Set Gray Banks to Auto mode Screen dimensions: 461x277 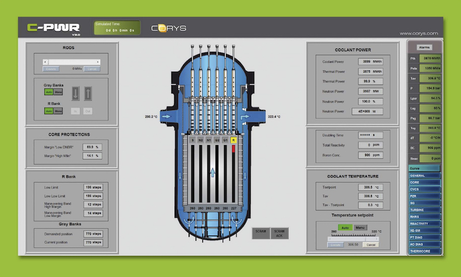point(48,92)
